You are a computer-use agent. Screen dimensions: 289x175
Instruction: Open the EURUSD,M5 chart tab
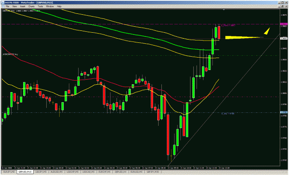136,172
